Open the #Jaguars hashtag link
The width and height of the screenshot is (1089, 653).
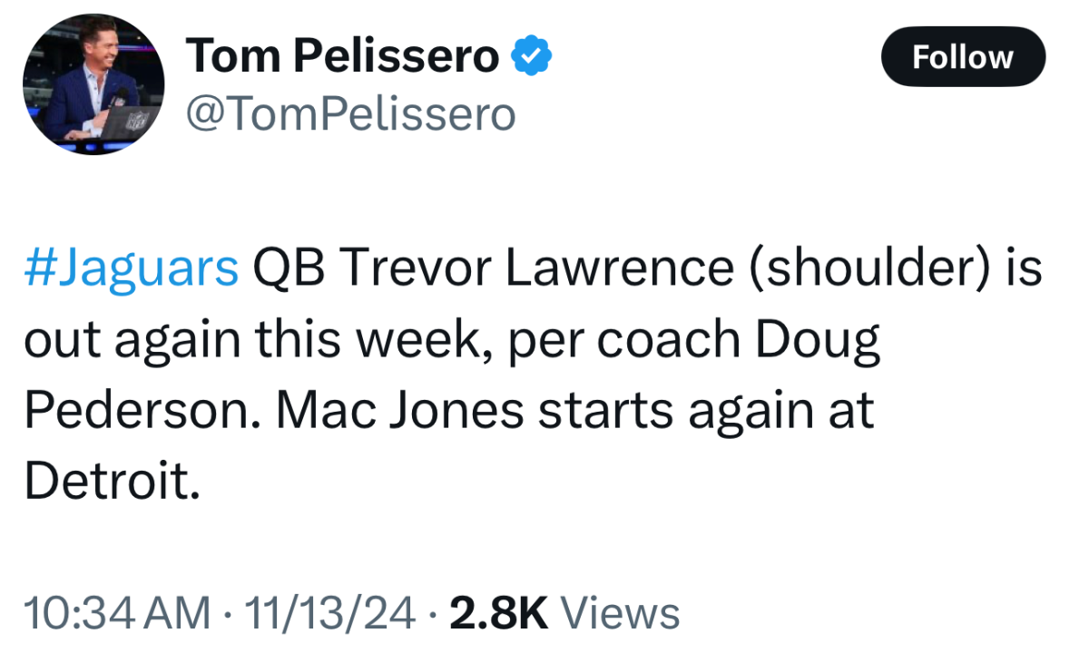(132, 268)
